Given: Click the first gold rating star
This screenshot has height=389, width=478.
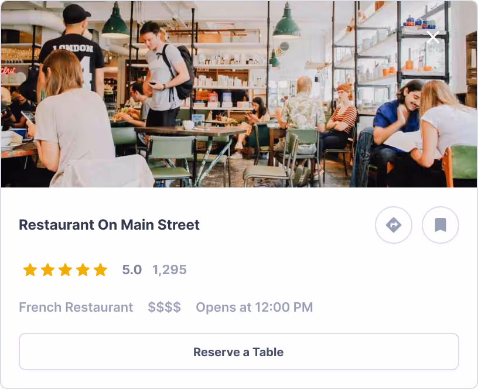Looking at the screenshot, I should [30, 270].
